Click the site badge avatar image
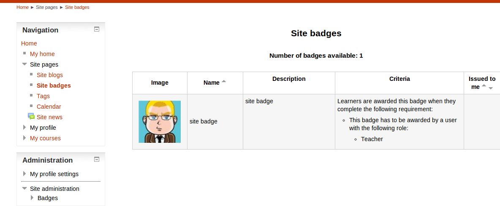This screenshot has height=206, width=500. 160,122
